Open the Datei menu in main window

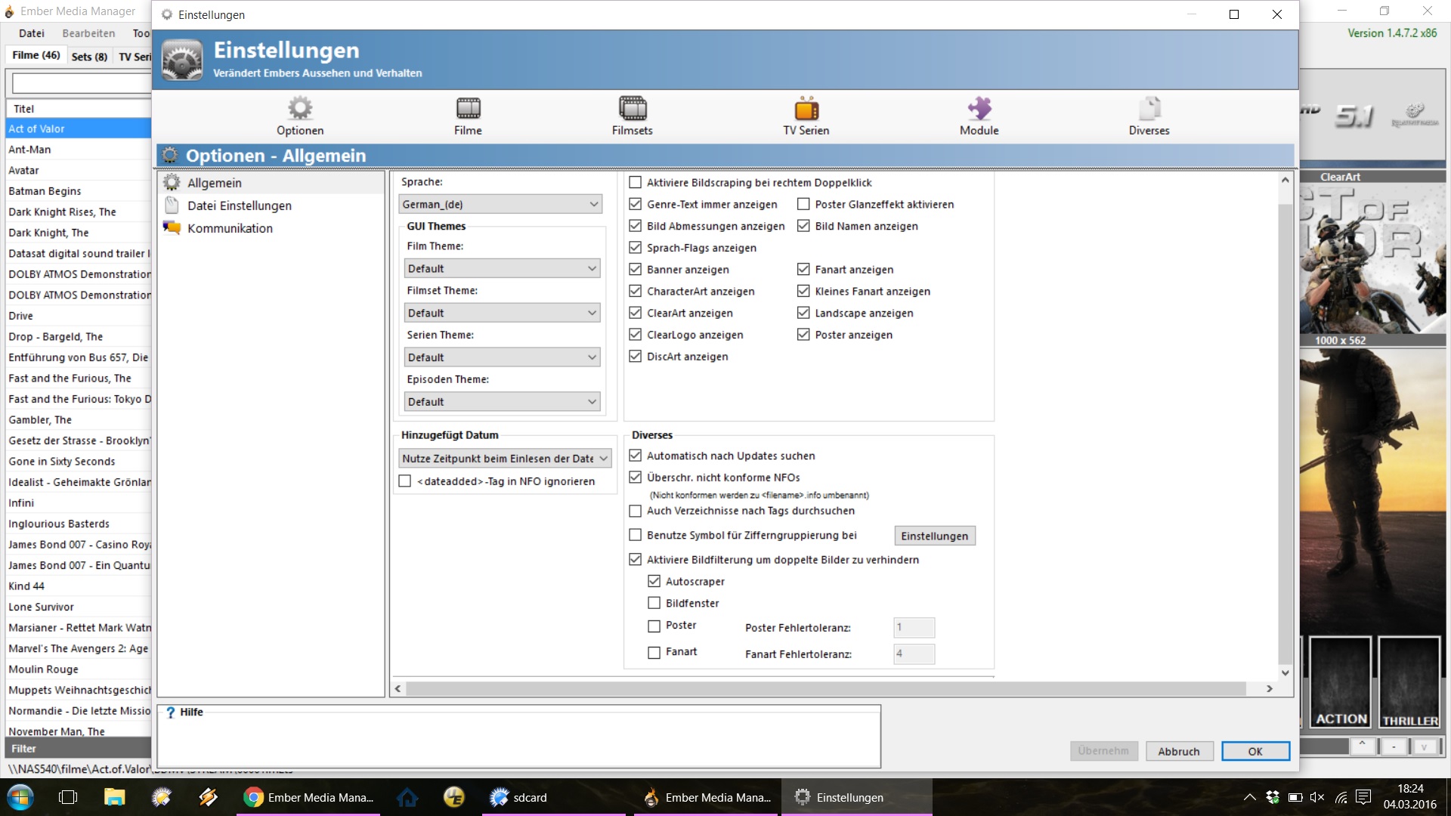(32, 33)
